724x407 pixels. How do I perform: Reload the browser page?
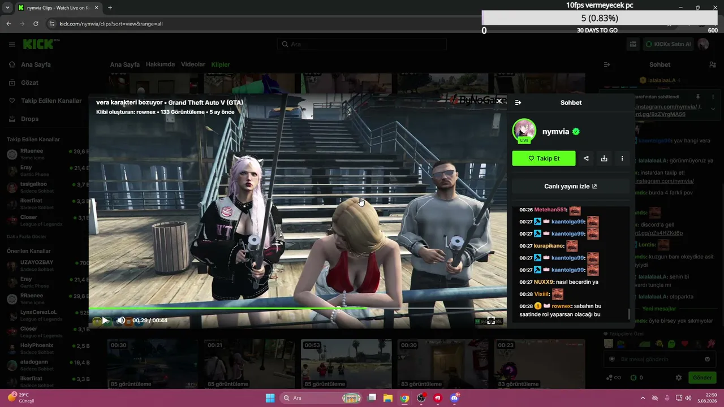coord(36,24)
